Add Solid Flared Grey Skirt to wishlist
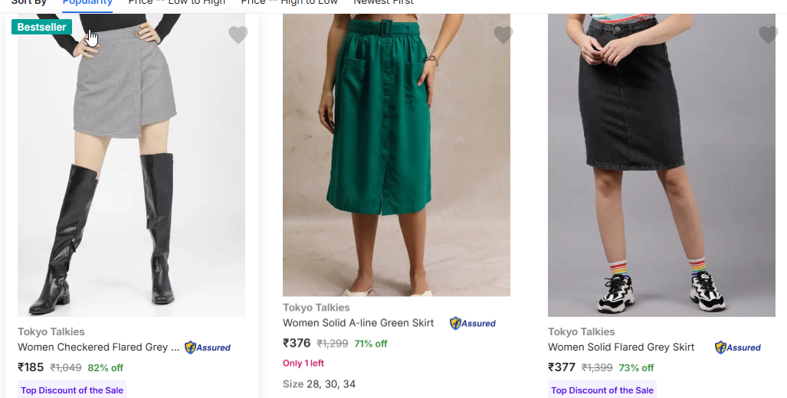The width and height of the screenshot is (787, 398). click(768, 35)
